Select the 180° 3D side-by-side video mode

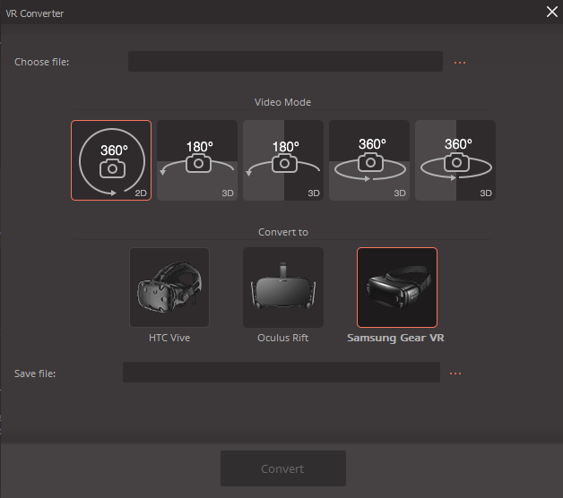point(283,160)
